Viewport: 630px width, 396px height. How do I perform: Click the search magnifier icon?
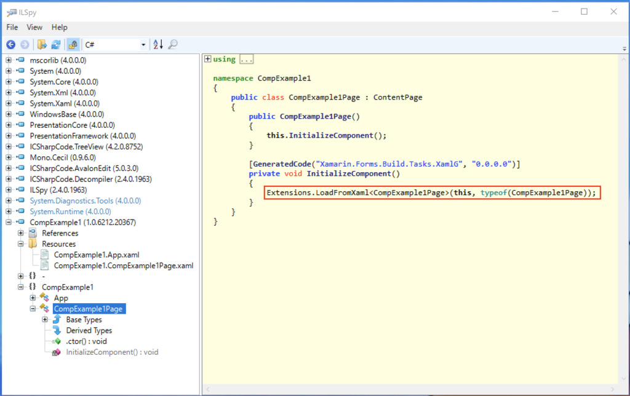(173, 44)
